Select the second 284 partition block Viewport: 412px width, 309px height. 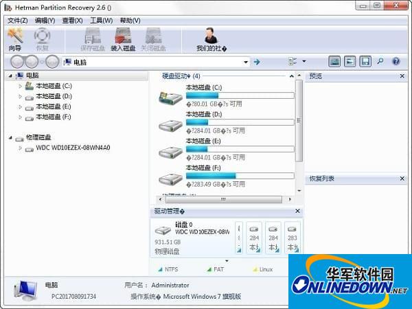[x=273, y=238]
